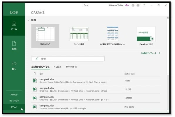
Task: Close the Excel window
Action: (166, 5)
